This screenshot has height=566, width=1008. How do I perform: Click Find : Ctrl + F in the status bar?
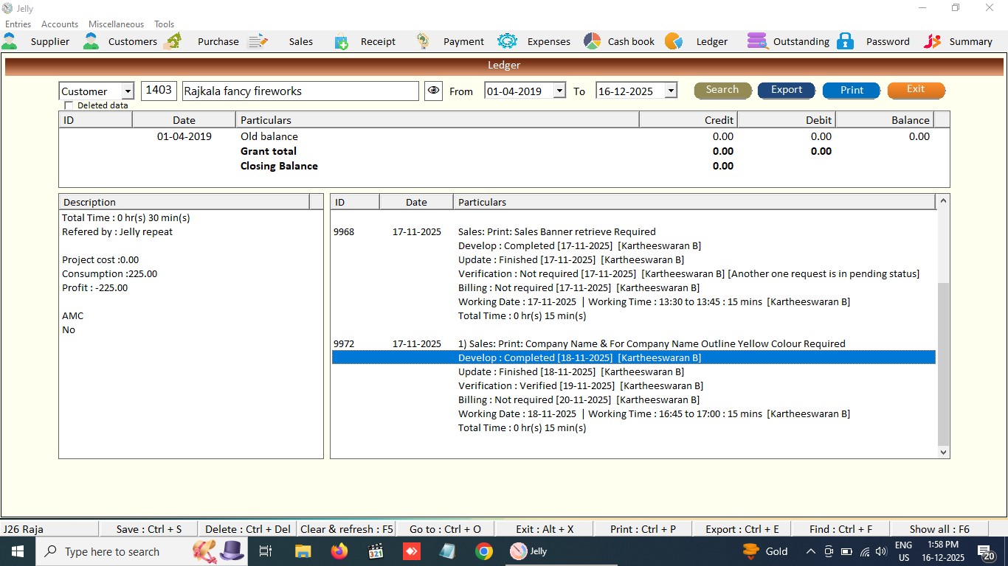coord(840,529)
